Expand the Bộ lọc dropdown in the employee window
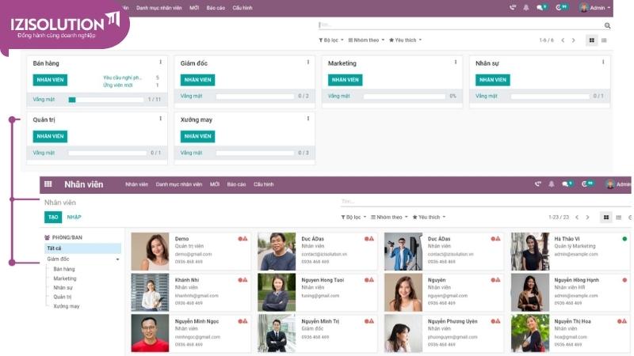The image size is (634, 356). [353, 217]
